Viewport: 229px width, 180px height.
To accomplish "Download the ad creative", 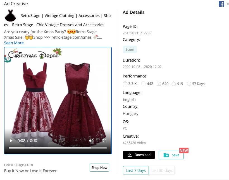I will (139, 155).
